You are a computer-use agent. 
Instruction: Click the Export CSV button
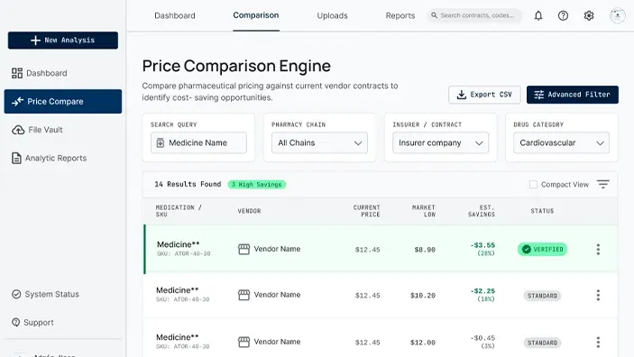[484, 95]
